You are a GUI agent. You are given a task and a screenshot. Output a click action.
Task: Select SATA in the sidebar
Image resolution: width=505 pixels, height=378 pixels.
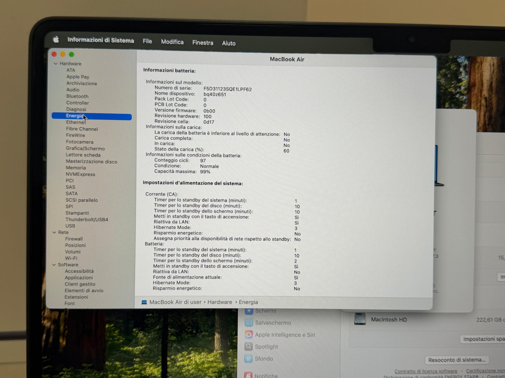[72, 194]
